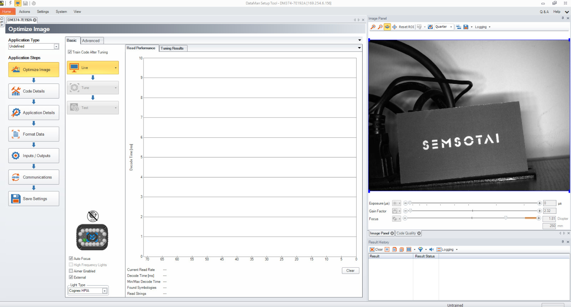Expand the Read Performance tab overflow arrow
571x307 pixels.
point(359,48)
